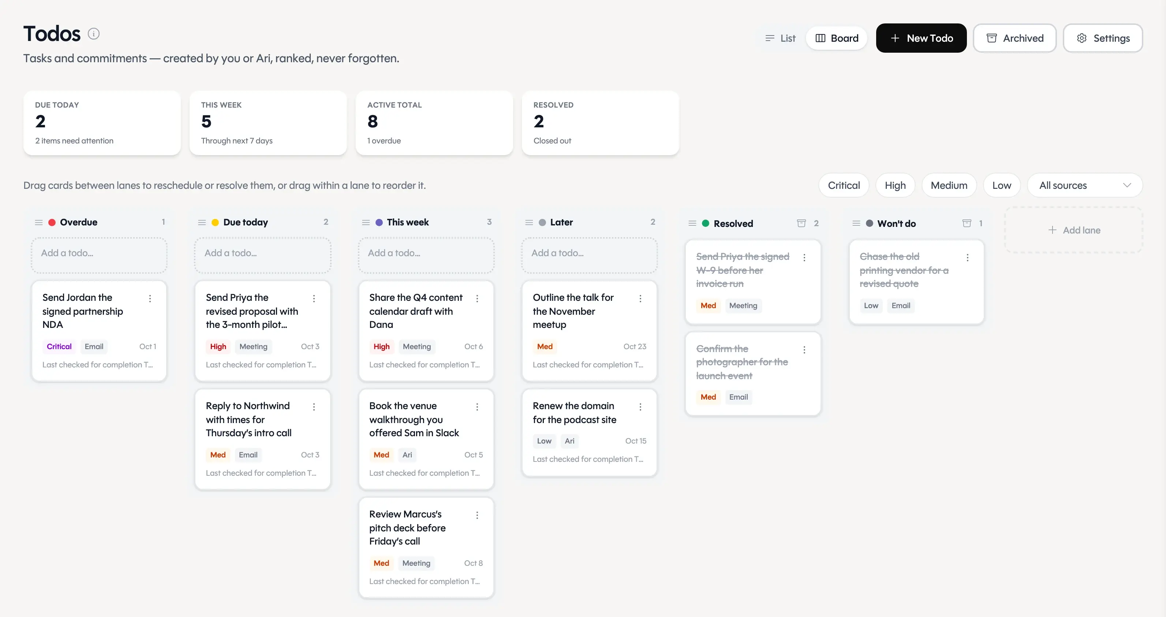Image resolution: width=1166 pixels, height=617 pixels.
Task: Open kebab menu on Book the venue walkthrough card
Action: point(477,407)
